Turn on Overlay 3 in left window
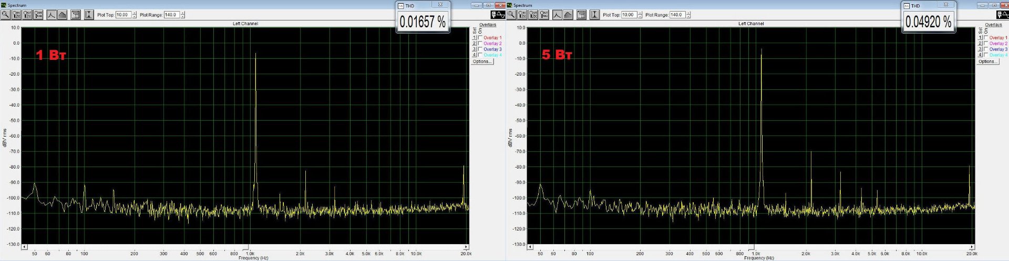Image resolution: width=1009 pixels, height=261 pixels. tap(480, 49)
